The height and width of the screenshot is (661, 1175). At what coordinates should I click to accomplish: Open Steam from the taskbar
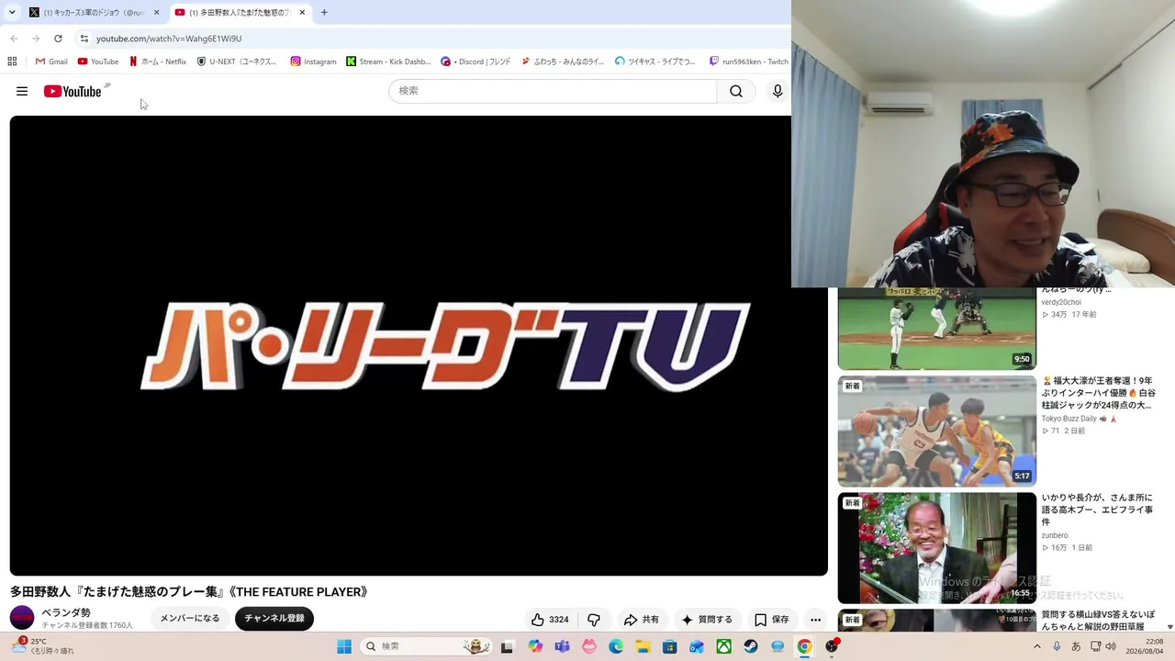(x=751, y=646)
